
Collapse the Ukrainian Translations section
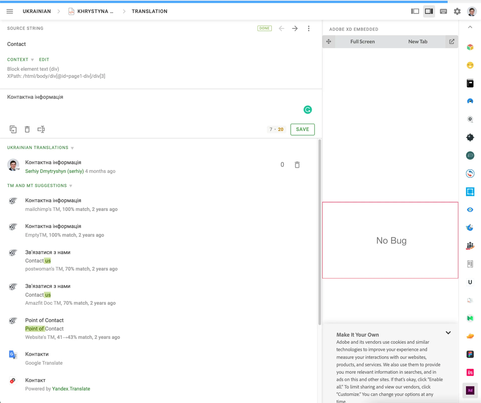click(72, 148)
